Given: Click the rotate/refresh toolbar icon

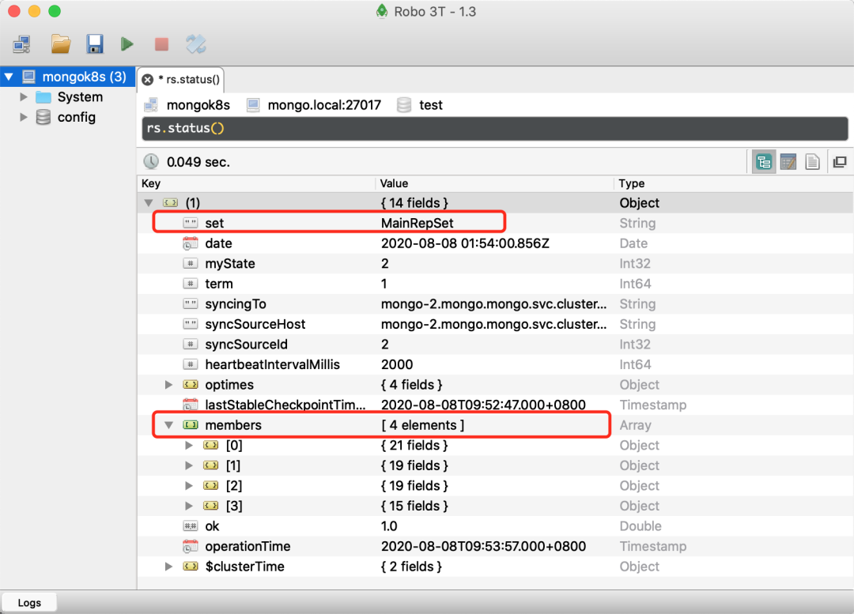Looking at the screenshot, I should pyautogui.click(x=196, y=44).
